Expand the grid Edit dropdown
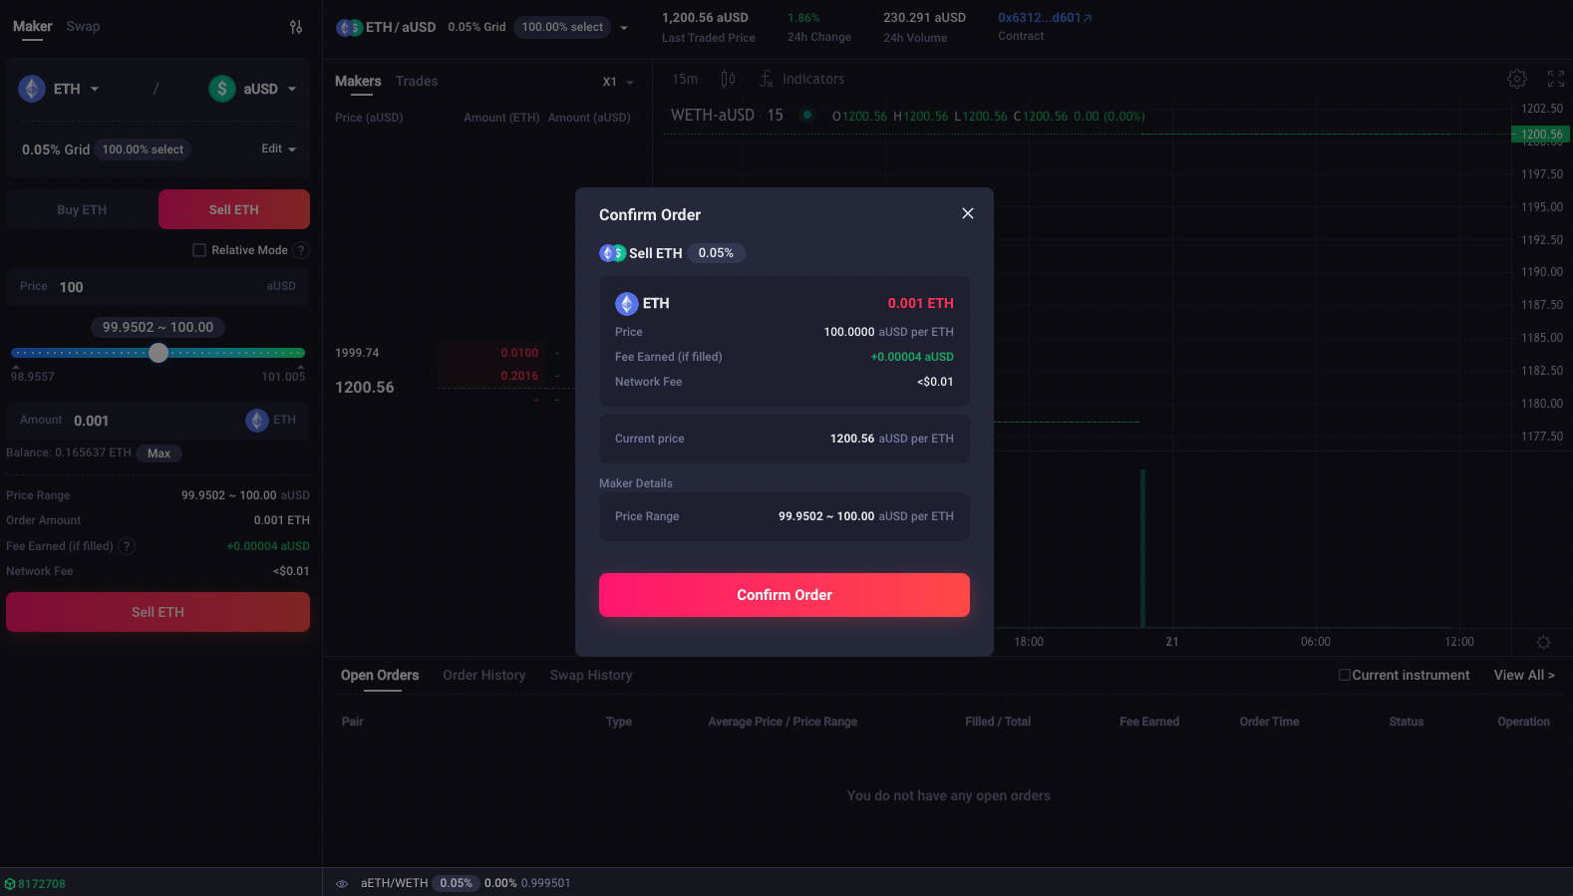 tap(279, 149)
